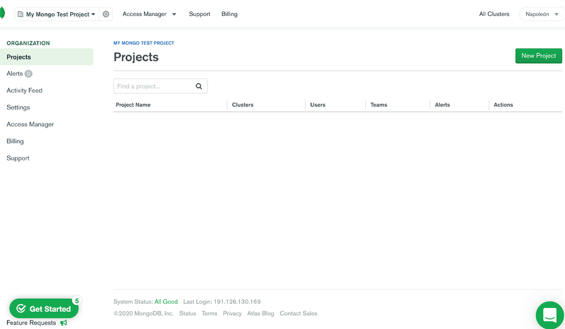Create a project with the New Project button
The width and height of the screenshot is (565, 329).
pos(538,56)
